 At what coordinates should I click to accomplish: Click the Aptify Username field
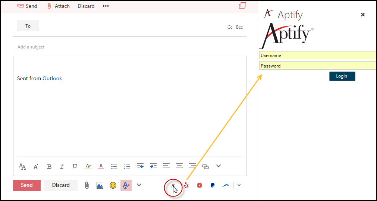click(318, 55)
